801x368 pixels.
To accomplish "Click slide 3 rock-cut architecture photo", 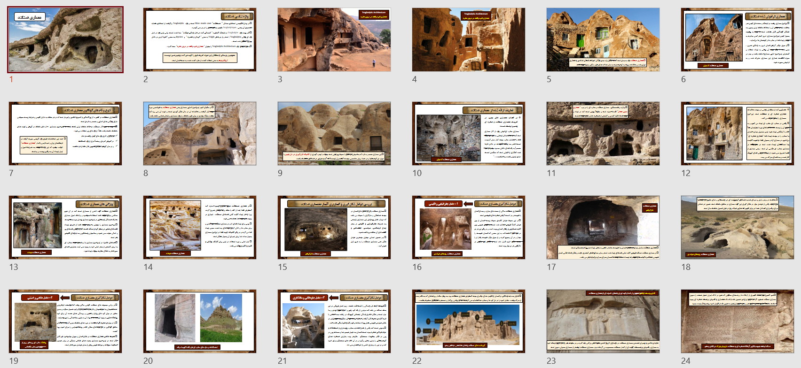I will point(334,39).
